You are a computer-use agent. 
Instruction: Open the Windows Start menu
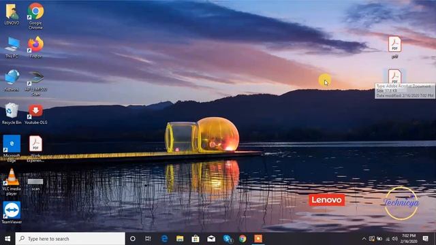(x=7, y=239)
